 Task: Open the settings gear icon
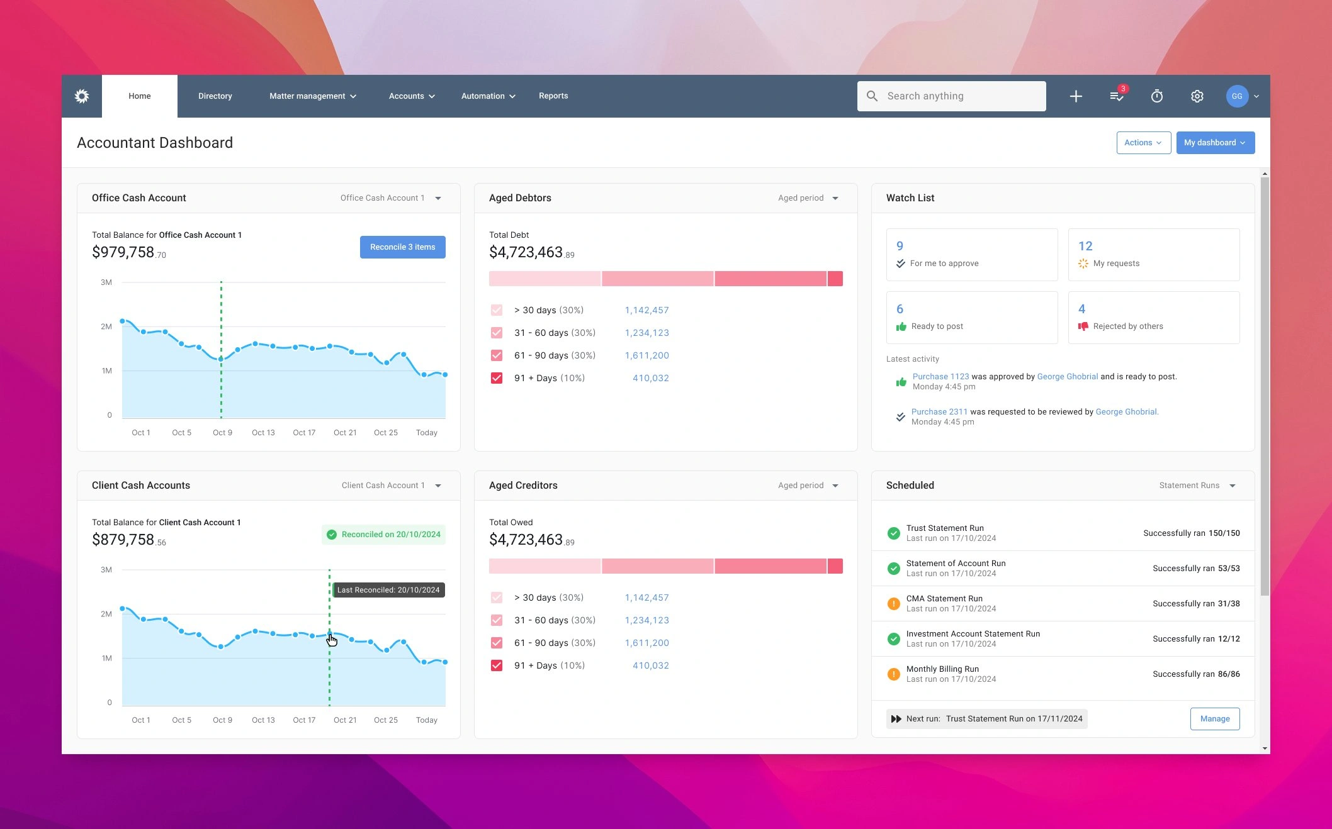click(1197, 96)
